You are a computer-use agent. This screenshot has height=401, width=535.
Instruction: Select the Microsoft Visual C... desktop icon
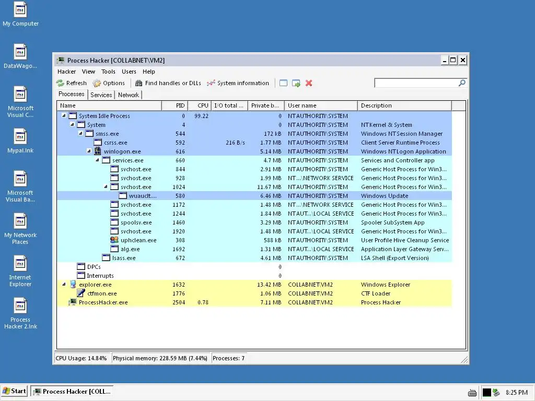point(20,102)
